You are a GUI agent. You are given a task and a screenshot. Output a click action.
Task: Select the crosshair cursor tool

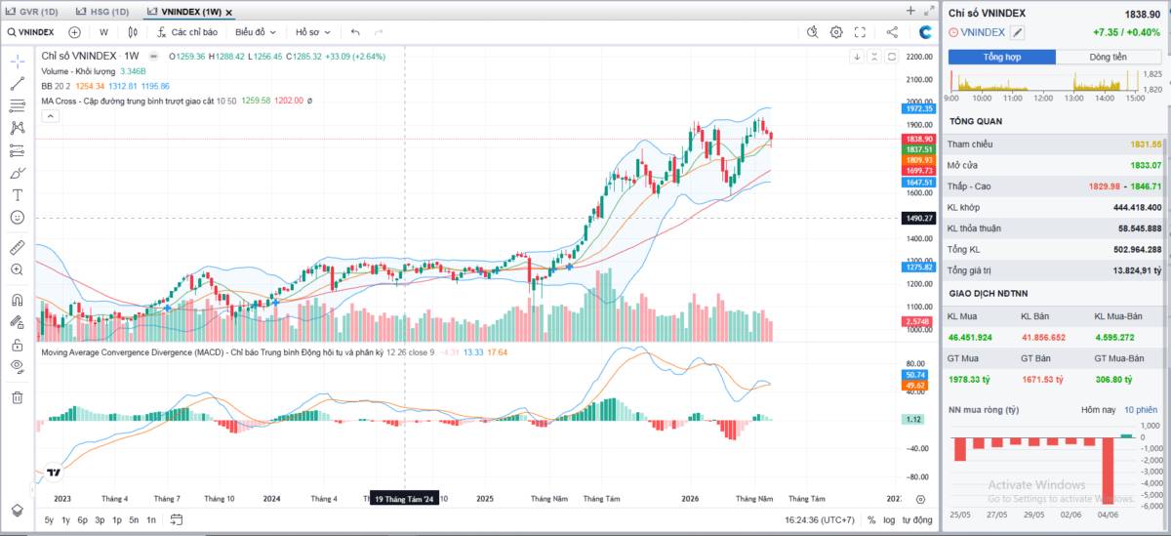(17, 61)
